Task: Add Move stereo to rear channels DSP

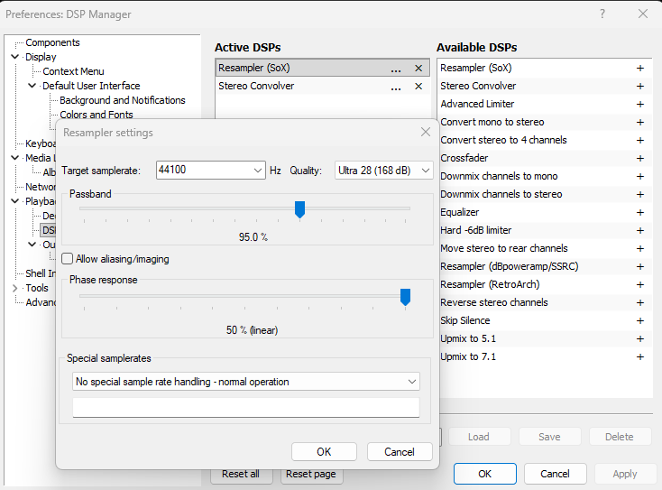Action: coord(640,249)
